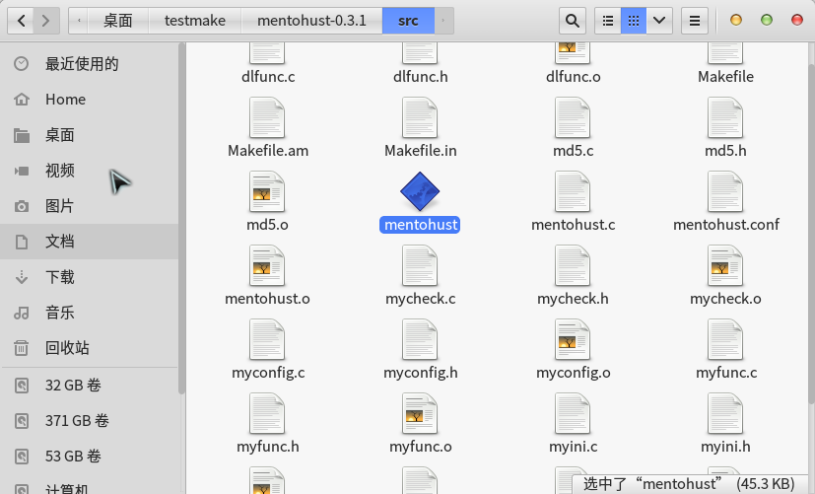
Task: Open the hamburger menu button
Action: 695,21
